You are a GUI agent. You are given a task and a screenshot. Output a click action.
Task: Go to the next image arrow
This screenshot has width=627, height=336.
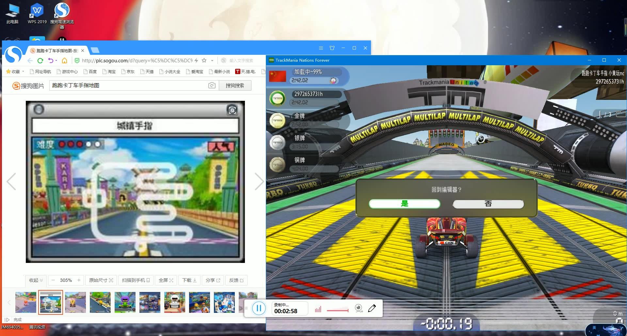pos(259,181)
